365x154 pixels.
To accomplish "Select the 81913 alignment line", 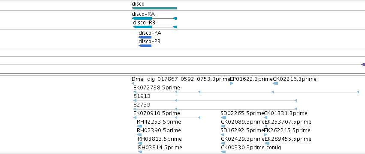I will pyautogui.click(x=215, y=101).
